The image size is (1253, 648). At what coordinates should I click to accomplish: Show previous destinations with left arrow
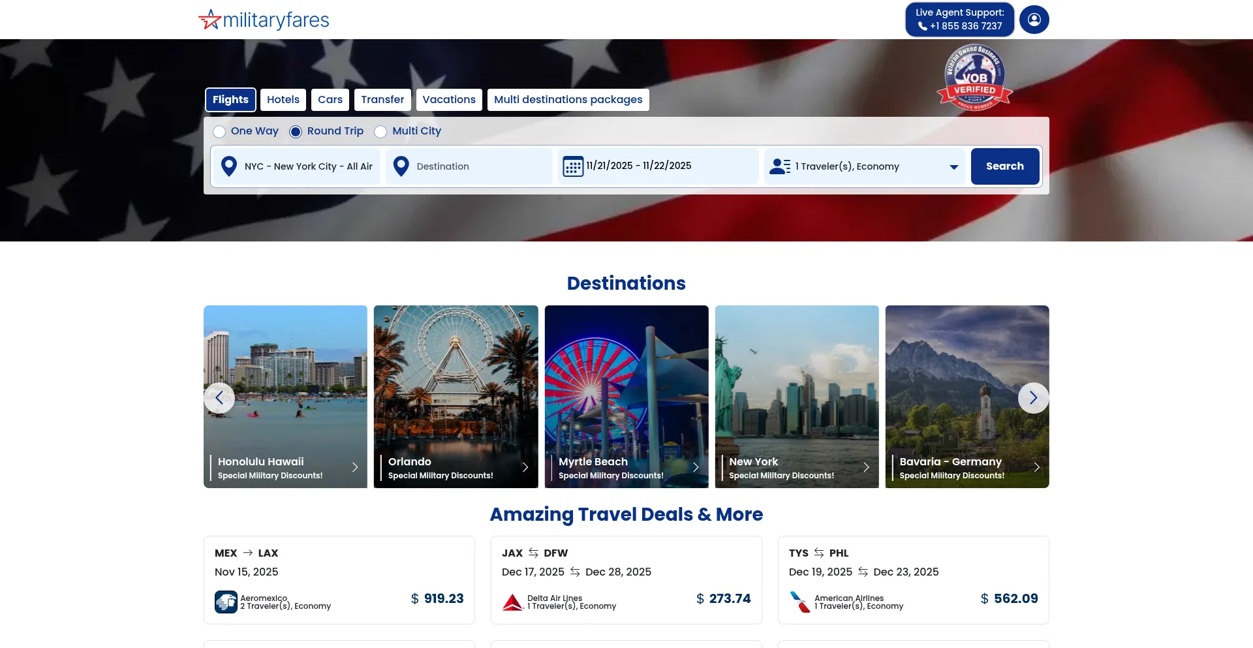219,397
